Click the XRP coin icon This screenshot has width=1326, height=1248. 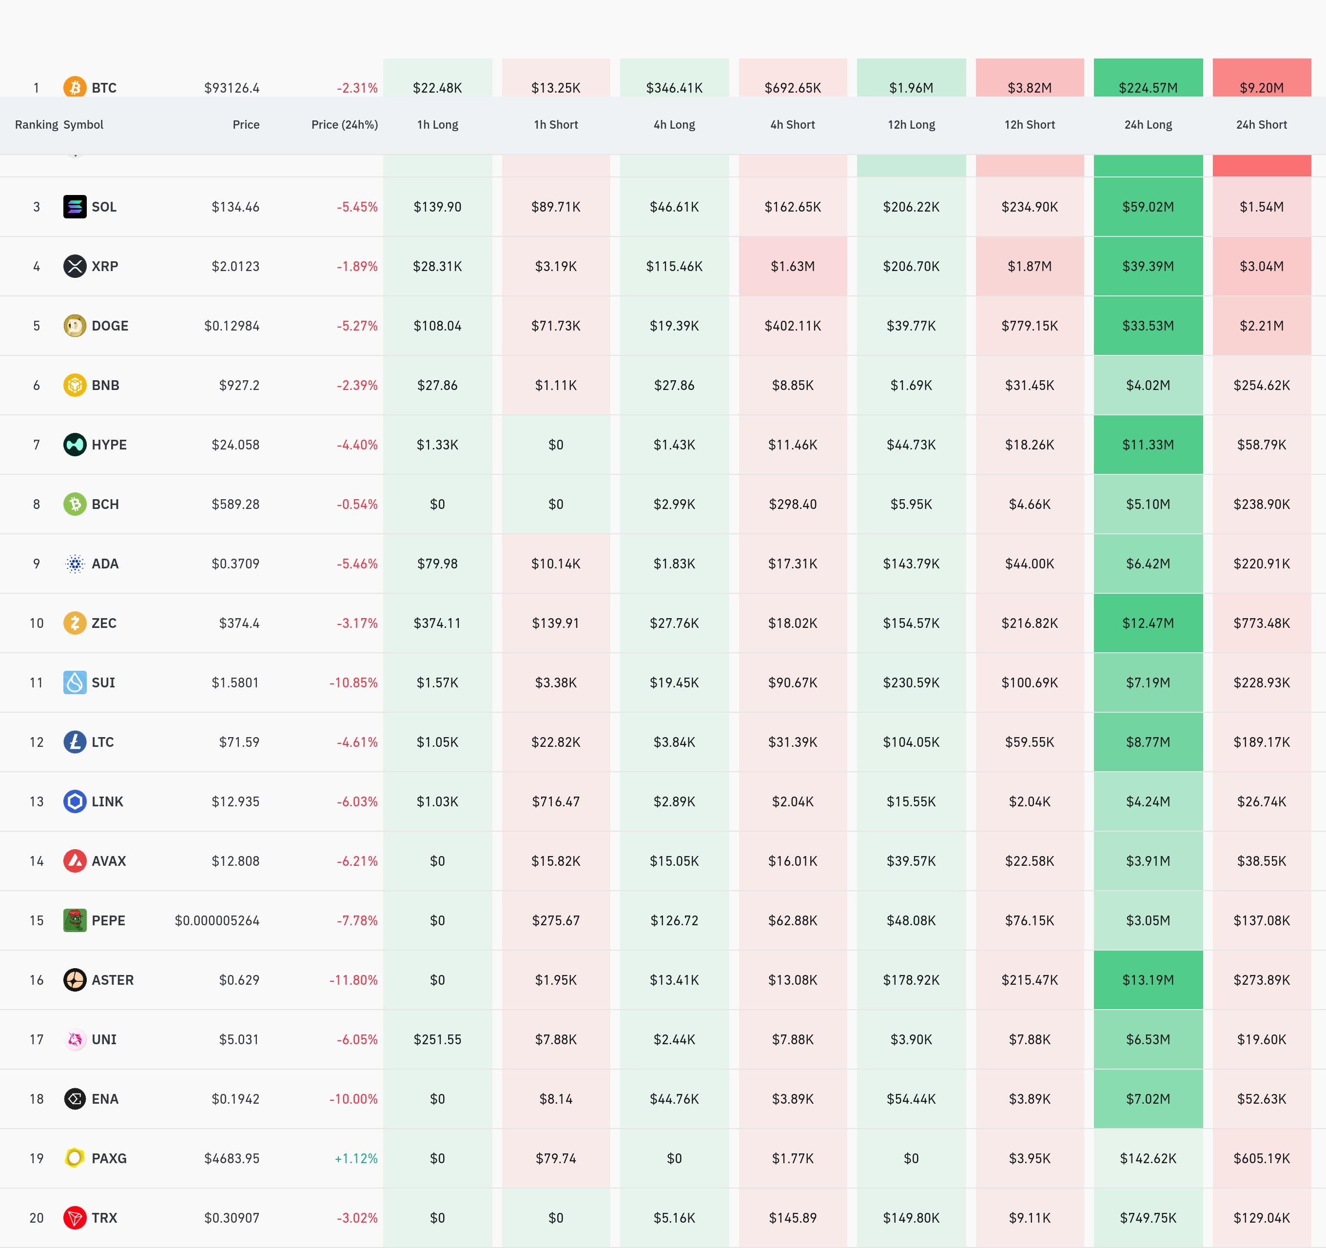click(75, 266)
